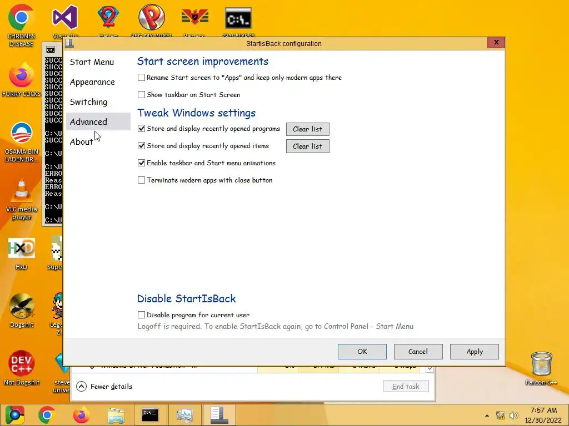This screenshot has height=426, width=569.
Task: Open the Papers Please desktop icon
Action: point(195,17)
